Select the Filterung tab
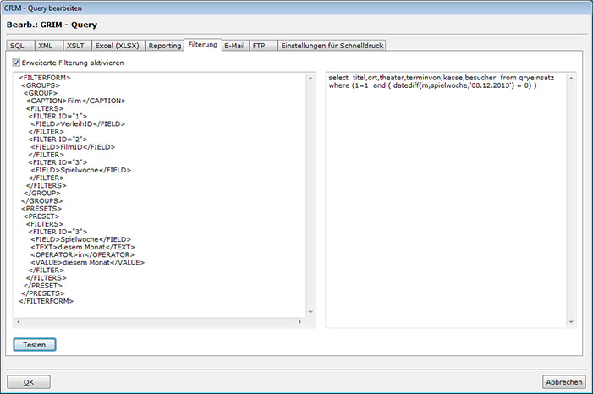593x394 pixels. click(203, 45)
